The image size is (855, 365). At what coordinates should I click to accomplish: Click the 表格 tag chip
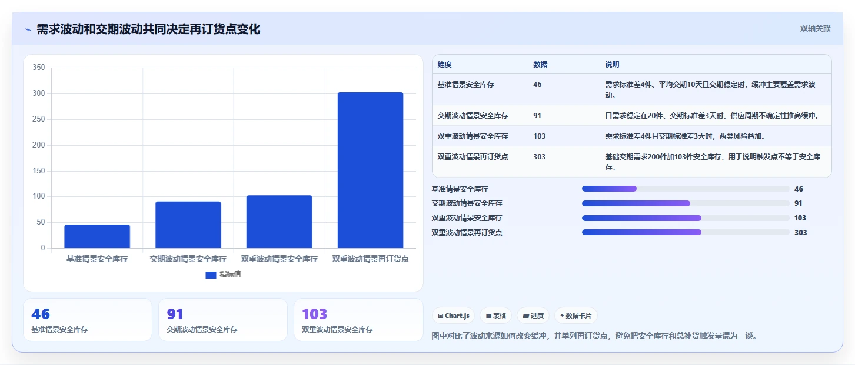pos(496,316)
